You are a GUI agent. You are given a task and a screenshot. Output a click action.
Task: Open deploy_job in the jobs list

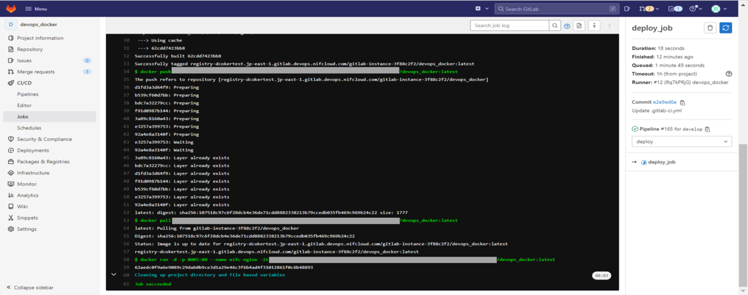tap(661, 162)
